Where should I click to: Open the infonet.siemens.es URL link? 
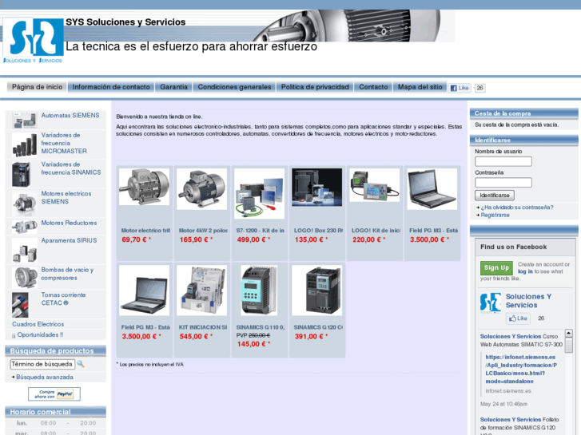(x=521, y=369)
